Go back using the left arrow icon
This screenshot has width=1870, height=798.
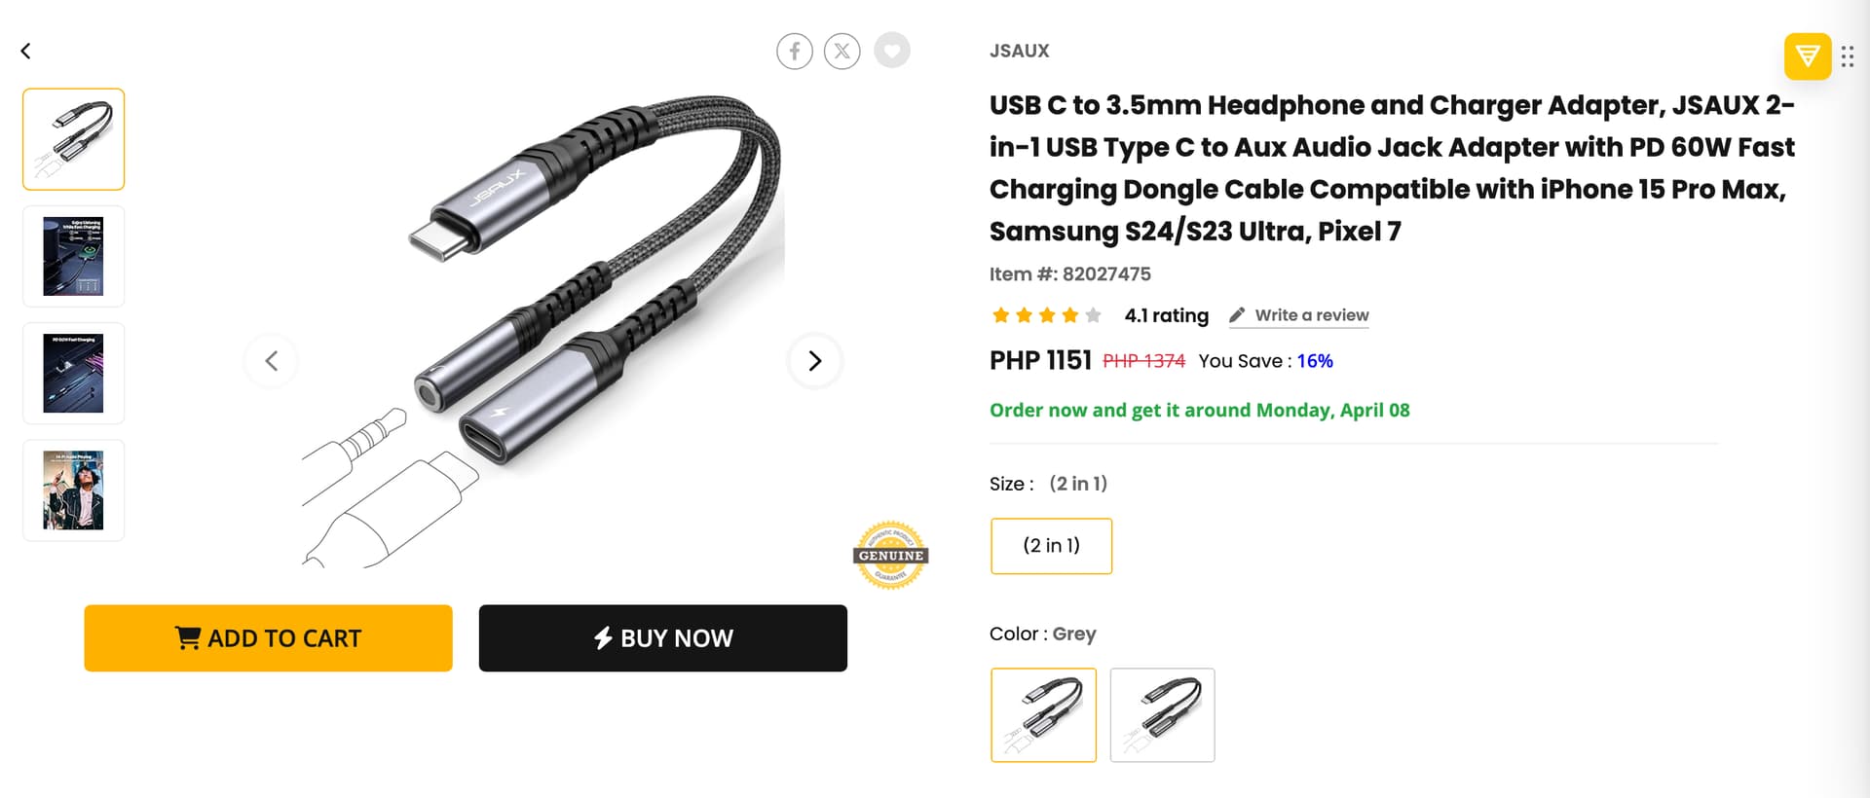coord(26,51)
